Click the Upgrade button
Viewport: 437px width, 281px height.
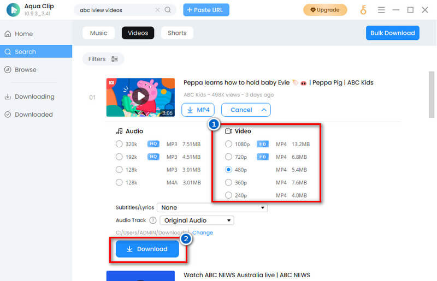(x=325, y=10)
